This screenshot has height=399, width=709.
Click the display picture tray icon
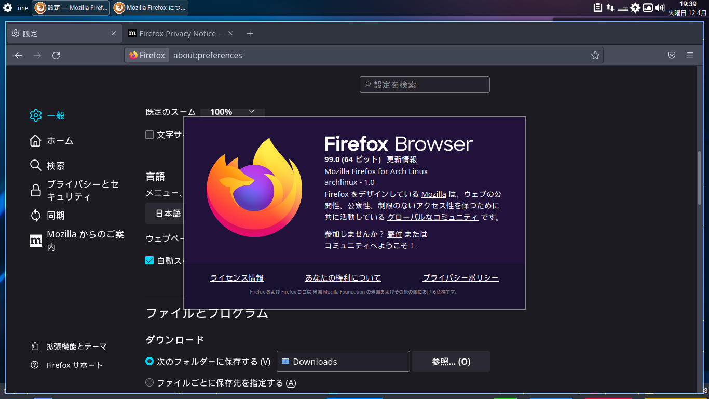[x=648, y=8]
